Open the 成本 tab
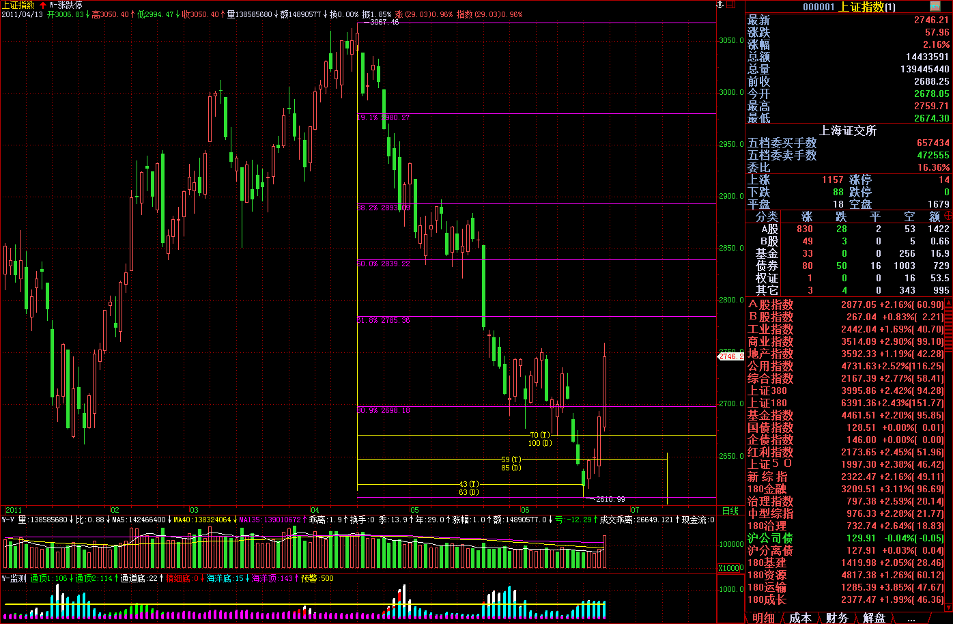953x624 pixels. [800, 618]
